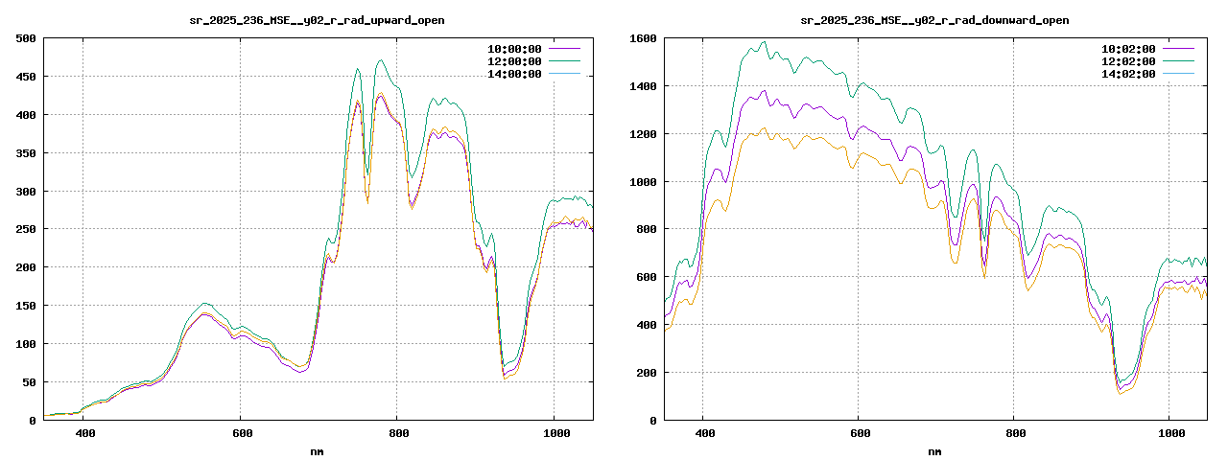The height and width of the screenshot is (460, 1228).
Task: Click y-axis tick 50 in upward chart
Action: [x=29, y=382]
